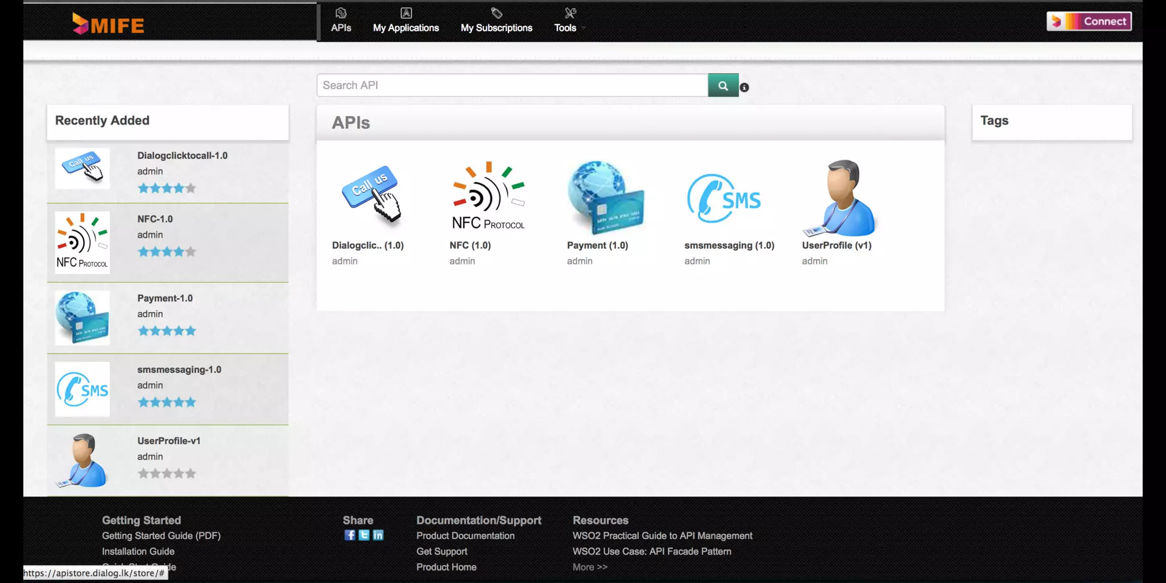The width and height of the screenshot is (1166, 583).
Task: Open Payment (1.0) API title
Action: [x=597, y=245]
